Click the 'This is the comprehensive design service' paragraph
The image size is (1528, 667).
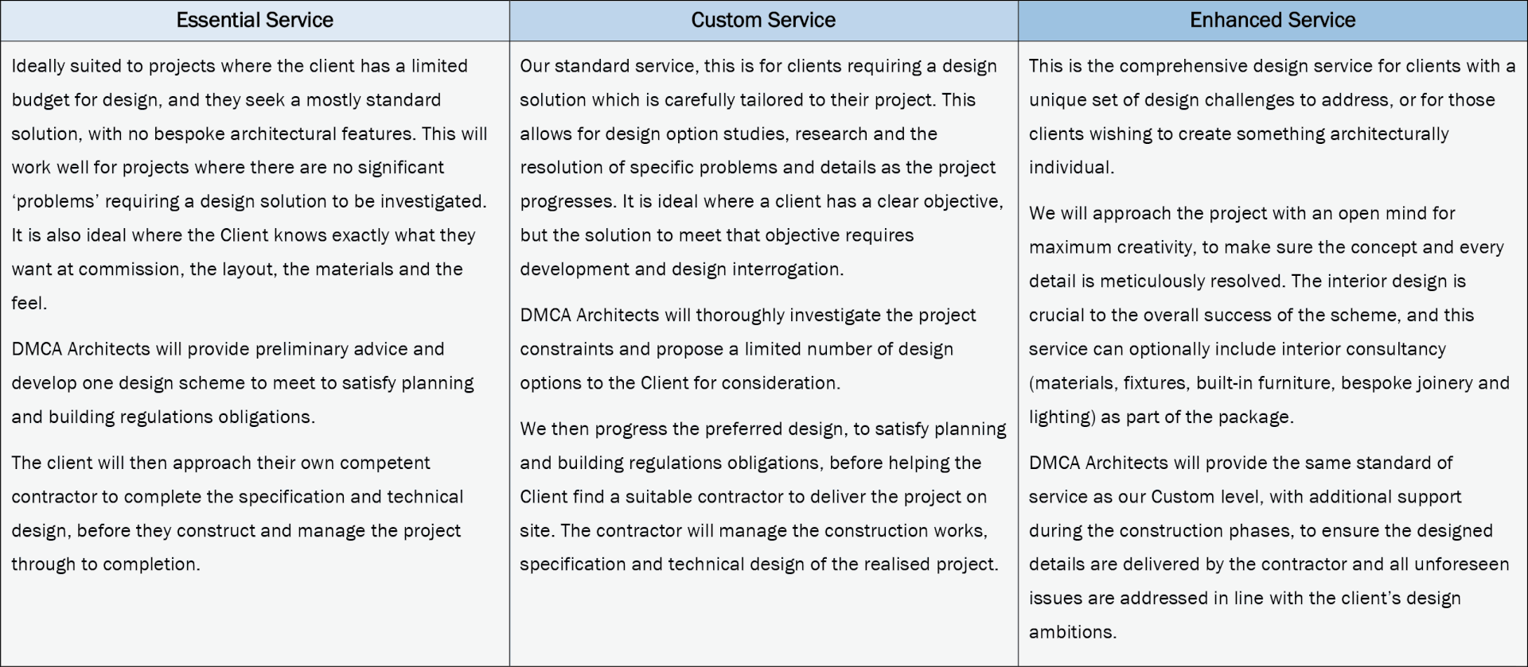pos(1272,116)
